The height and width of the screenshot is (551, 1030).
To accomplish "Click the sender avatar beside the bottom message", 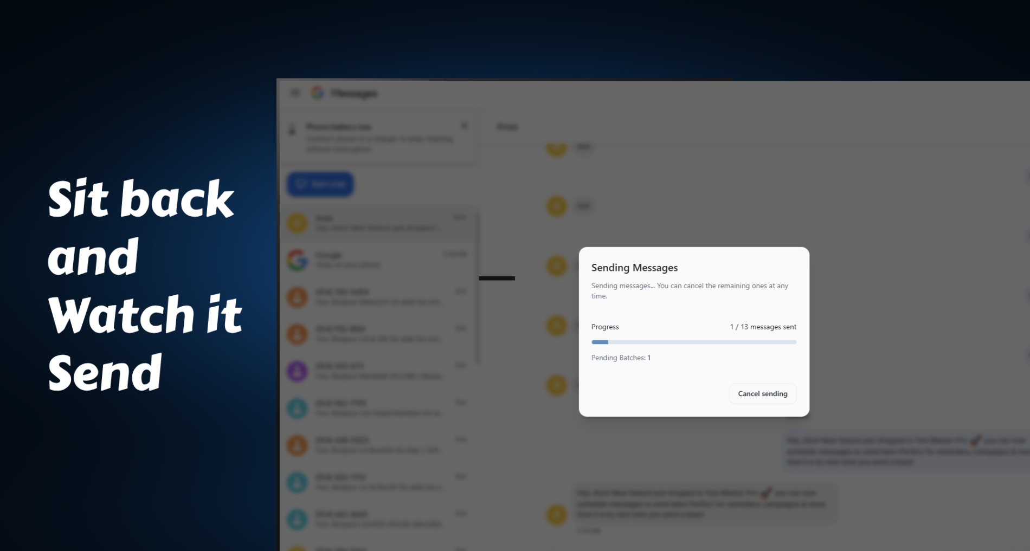I will pos(556,514).
